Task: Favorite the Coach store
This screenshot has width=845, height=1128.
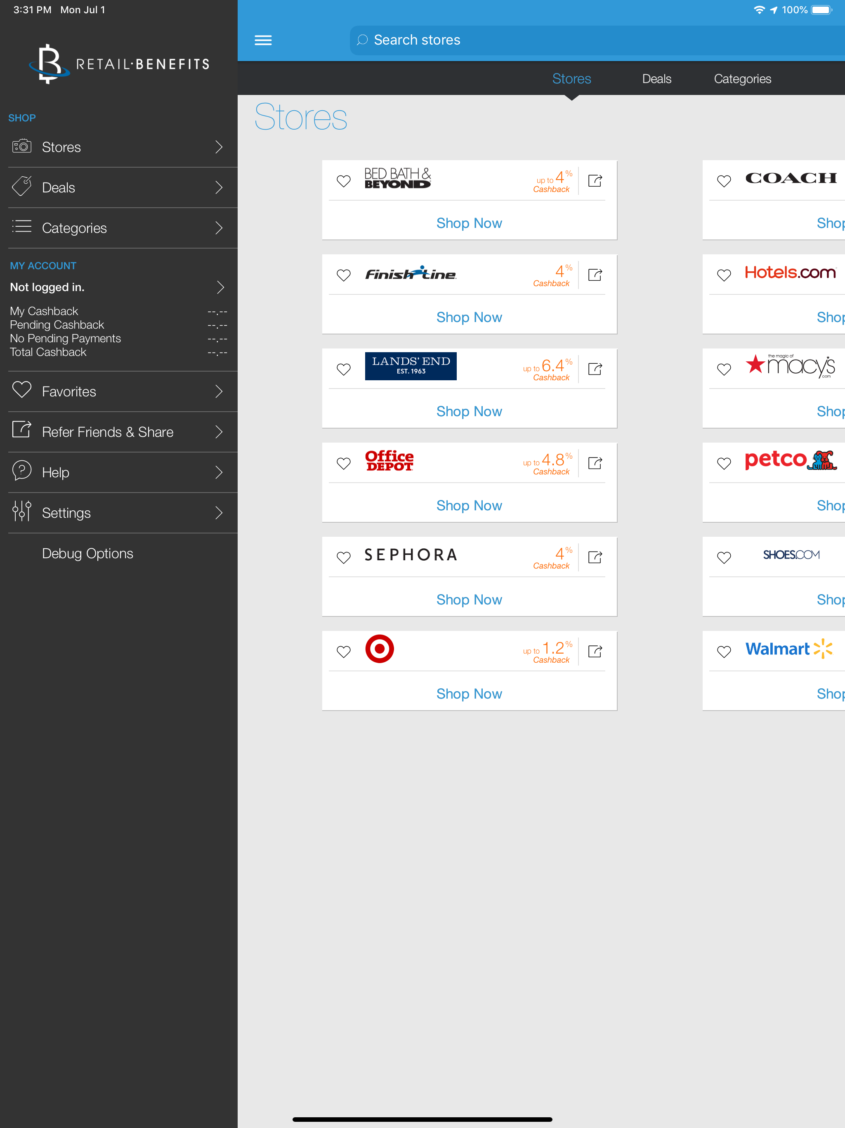Action: click(724, 181)
